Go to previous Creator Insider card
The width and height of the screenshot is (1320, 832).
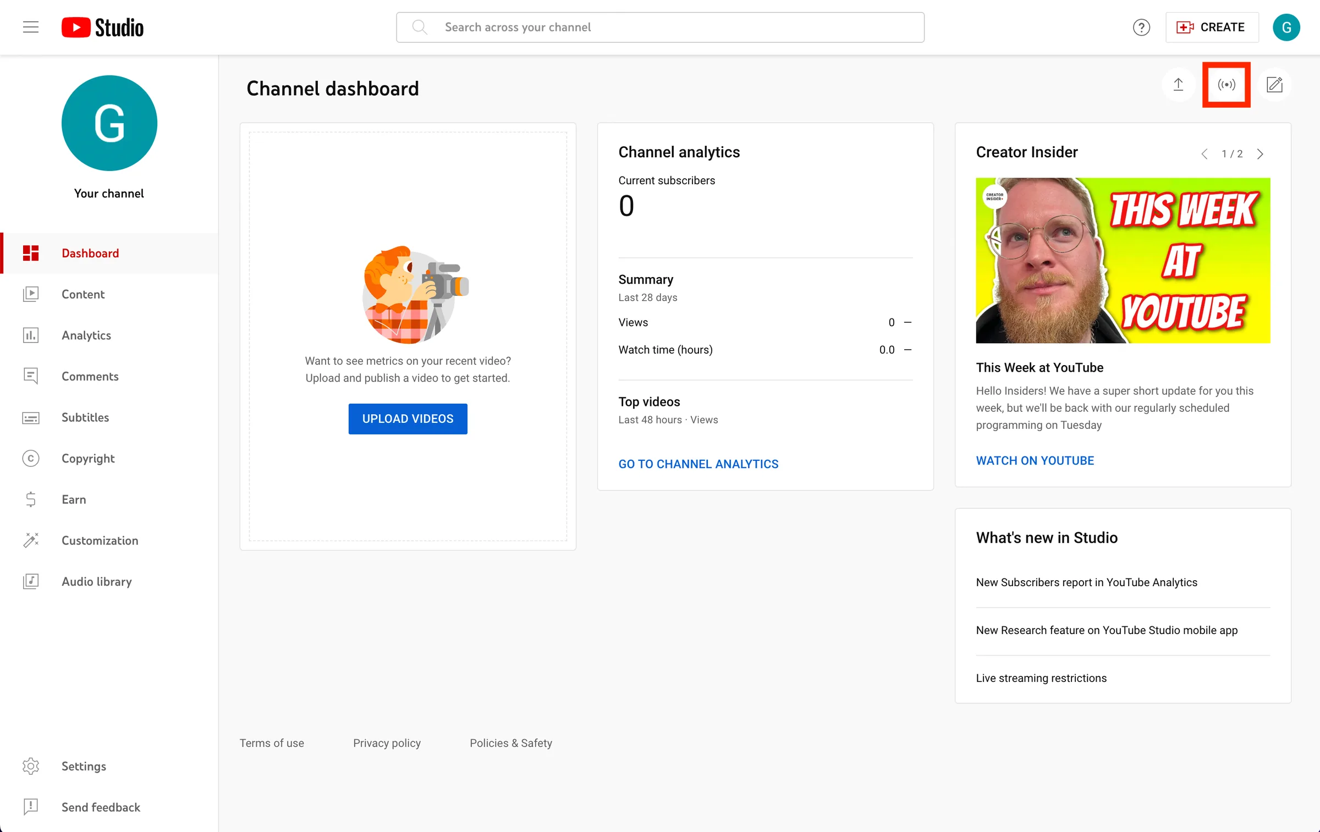(x=1204, y=154)
